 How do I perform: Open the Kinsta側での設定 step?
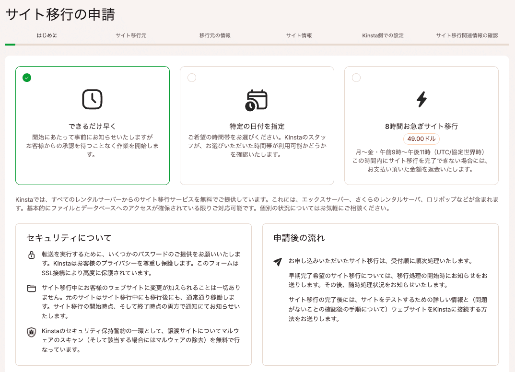[x=383, y=35]
